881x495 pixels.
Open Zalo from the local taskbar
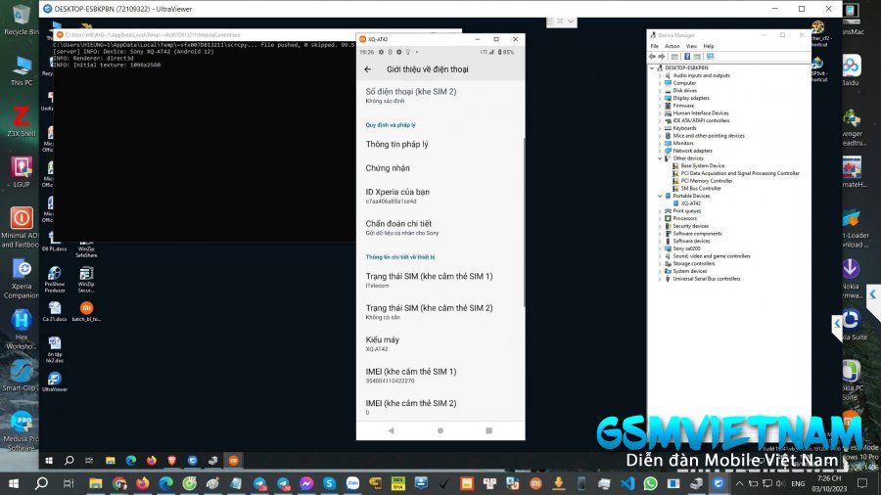352,483
